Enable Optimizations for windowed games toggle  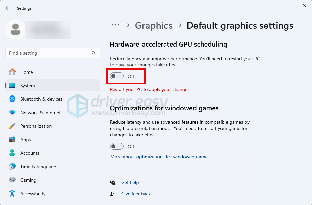117,147
